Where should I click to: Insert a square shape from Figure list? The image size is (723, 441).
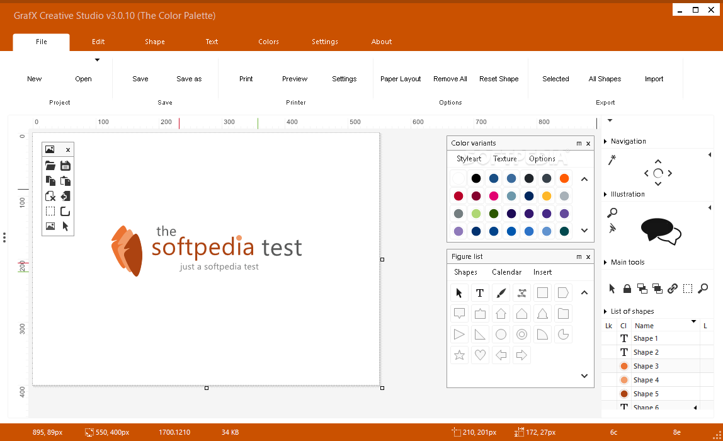coord(543,293)
